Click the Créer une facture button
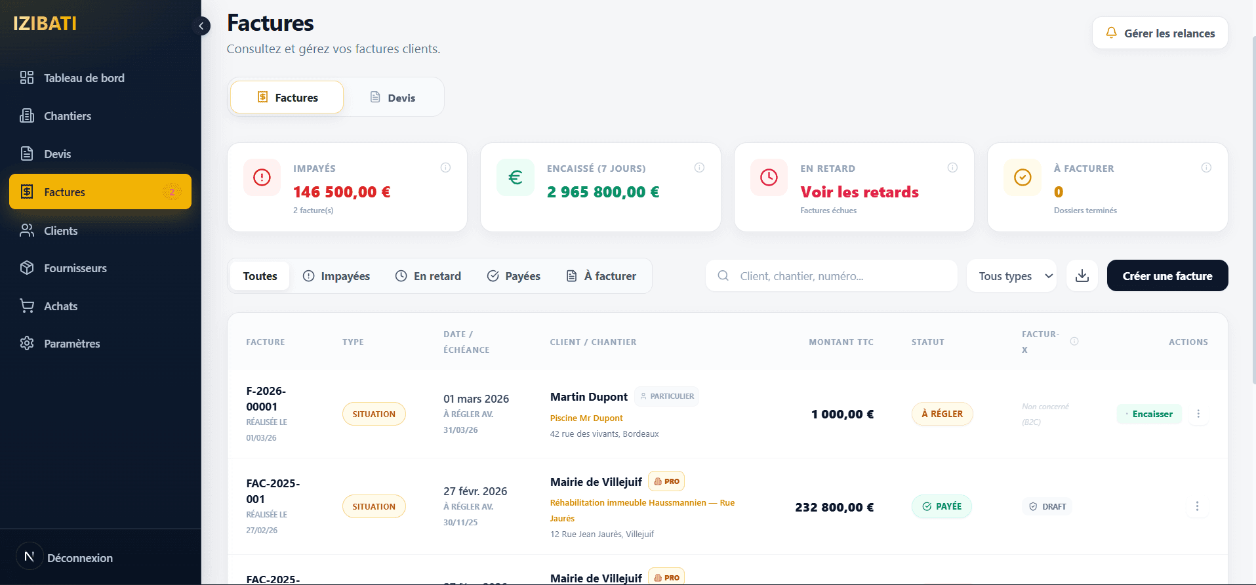Screen dimensions: 1256x585 (x=1167, y=276)
